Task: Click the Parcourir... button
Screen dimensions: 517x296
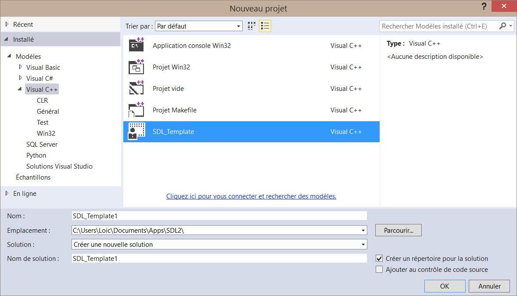Action: pos(398,230)
